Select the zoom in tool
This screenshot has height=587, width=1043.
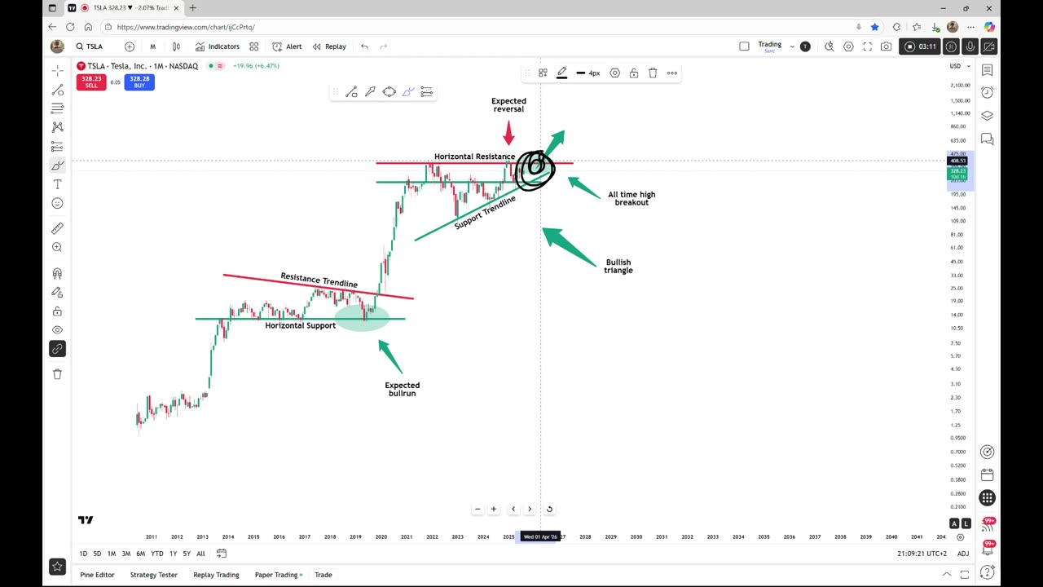pos(57,247)
